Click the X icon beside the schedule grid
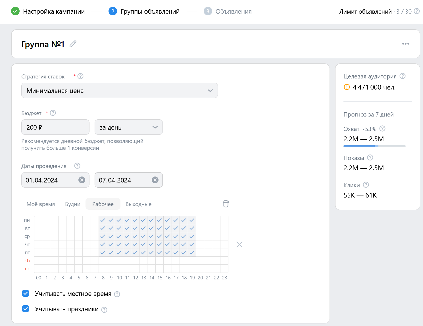Viewport: 423px width, 326px height. coord(239,244)
